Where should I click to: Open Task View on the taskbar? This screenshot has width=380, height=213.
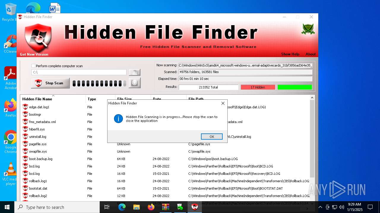(107, 207)
